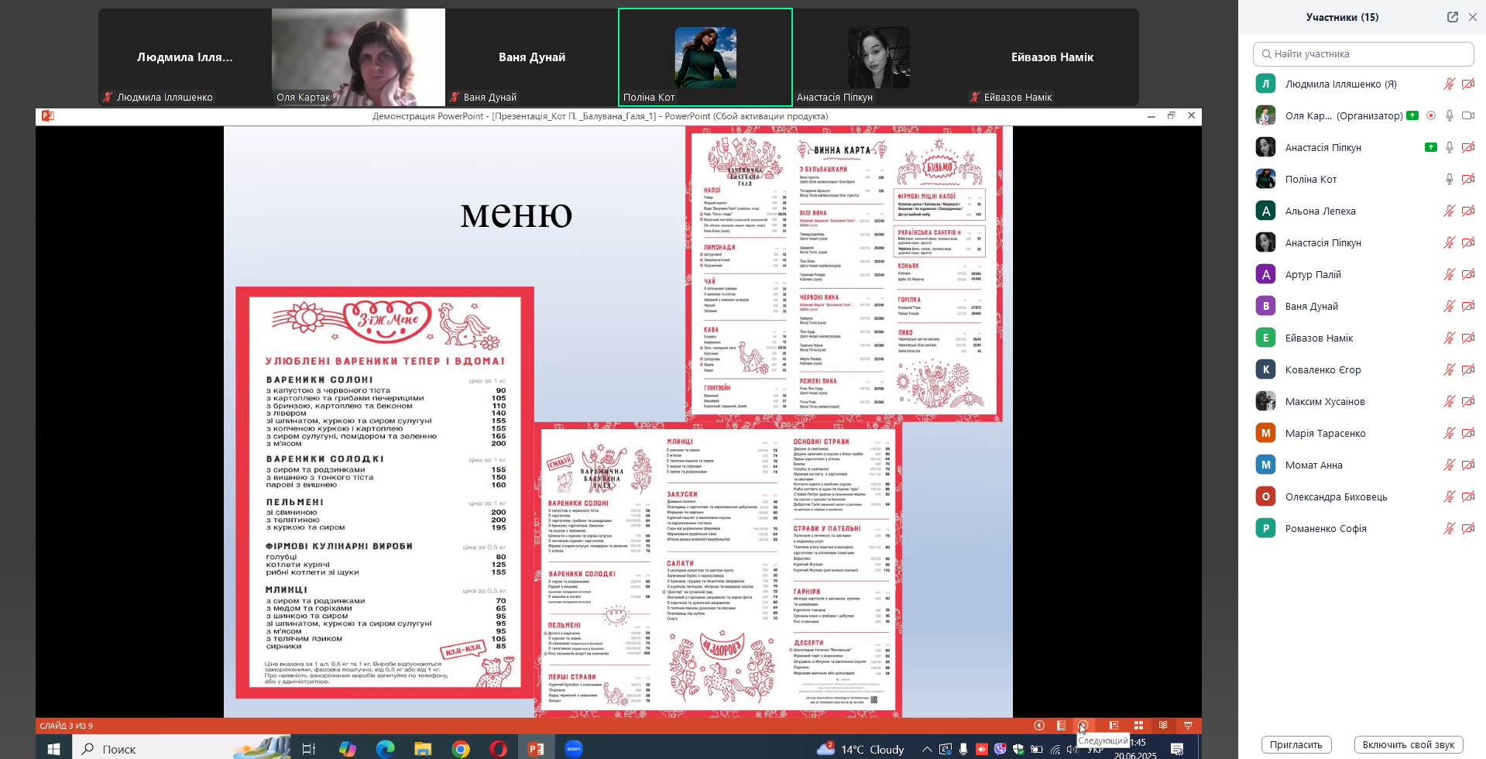The width and height of the screenshot is (1486, 759).
Task: Click Windows Security shield in system tray
Action: (x=1018, y=749)
